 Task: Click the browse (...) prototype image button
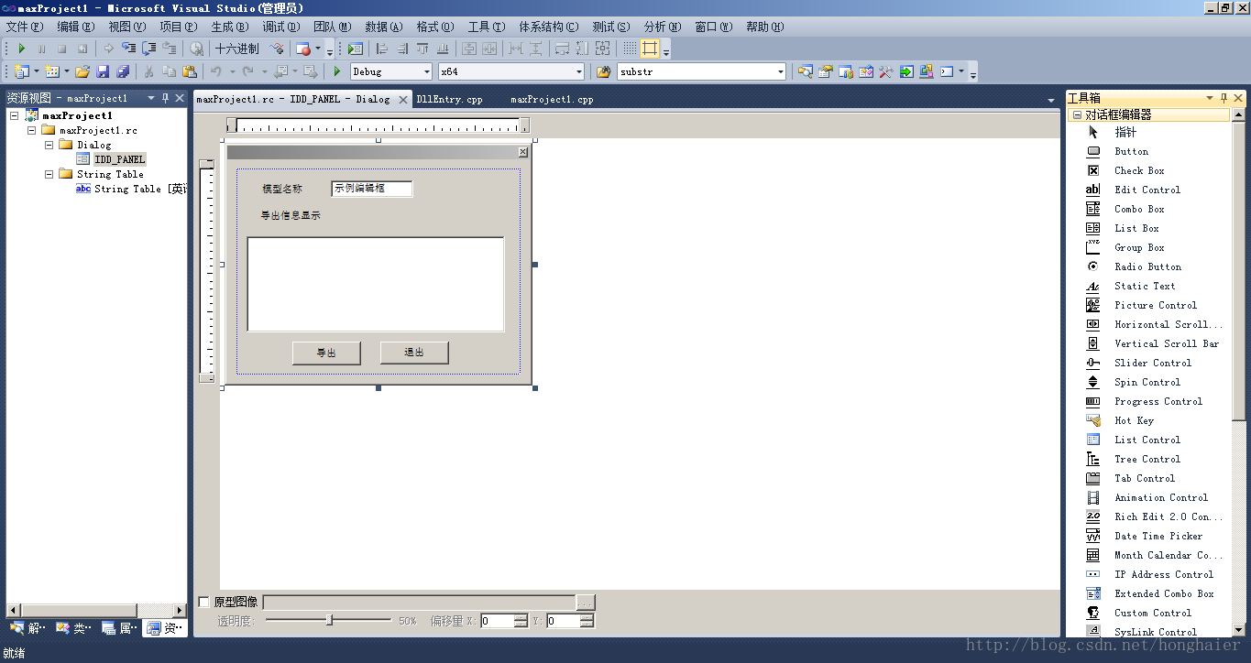point(586,602)
